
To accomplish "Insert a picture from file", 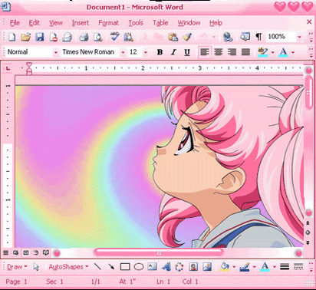I will (207, 267).
